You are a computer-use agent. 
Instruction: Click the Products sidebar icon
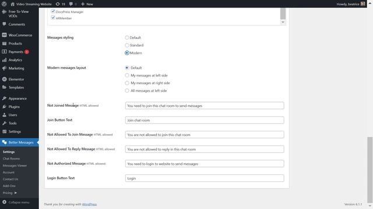pyautogui.click(x=4, y=44)
